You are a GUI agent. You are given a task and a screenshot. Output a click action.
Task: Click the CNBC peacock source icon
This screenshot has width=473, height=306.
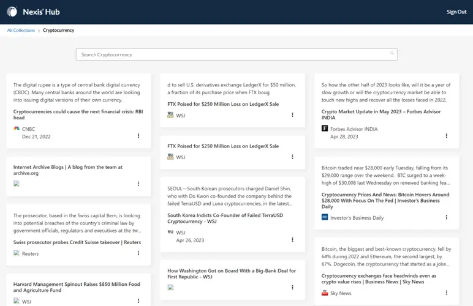tap(17, 129)
